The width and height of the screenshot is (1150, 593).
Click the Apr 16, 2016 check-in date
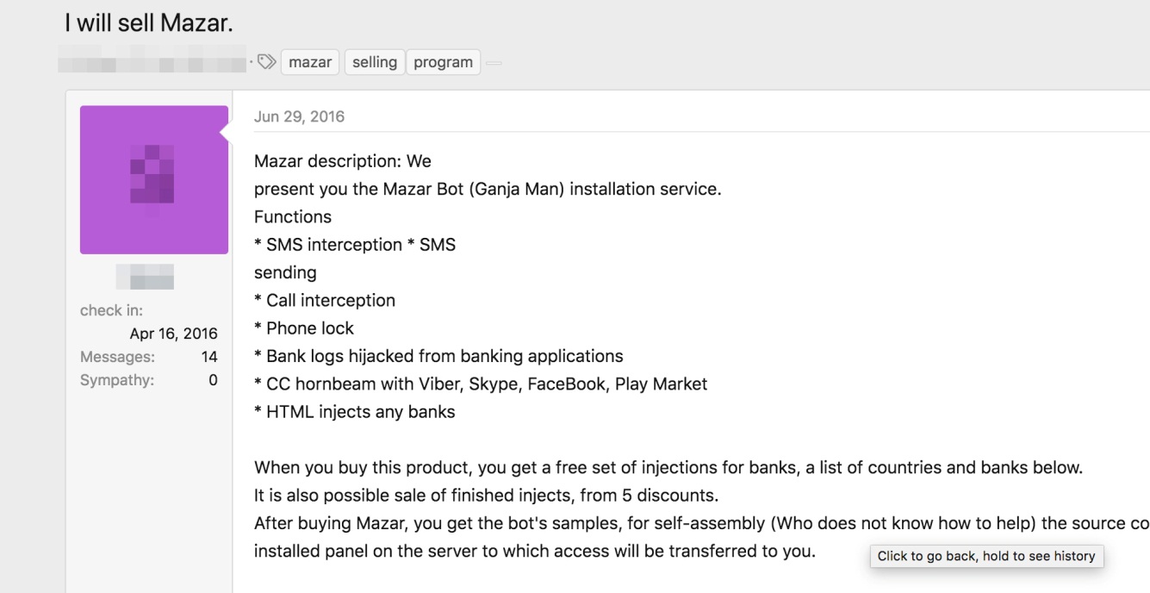click(x=173, y=334)
